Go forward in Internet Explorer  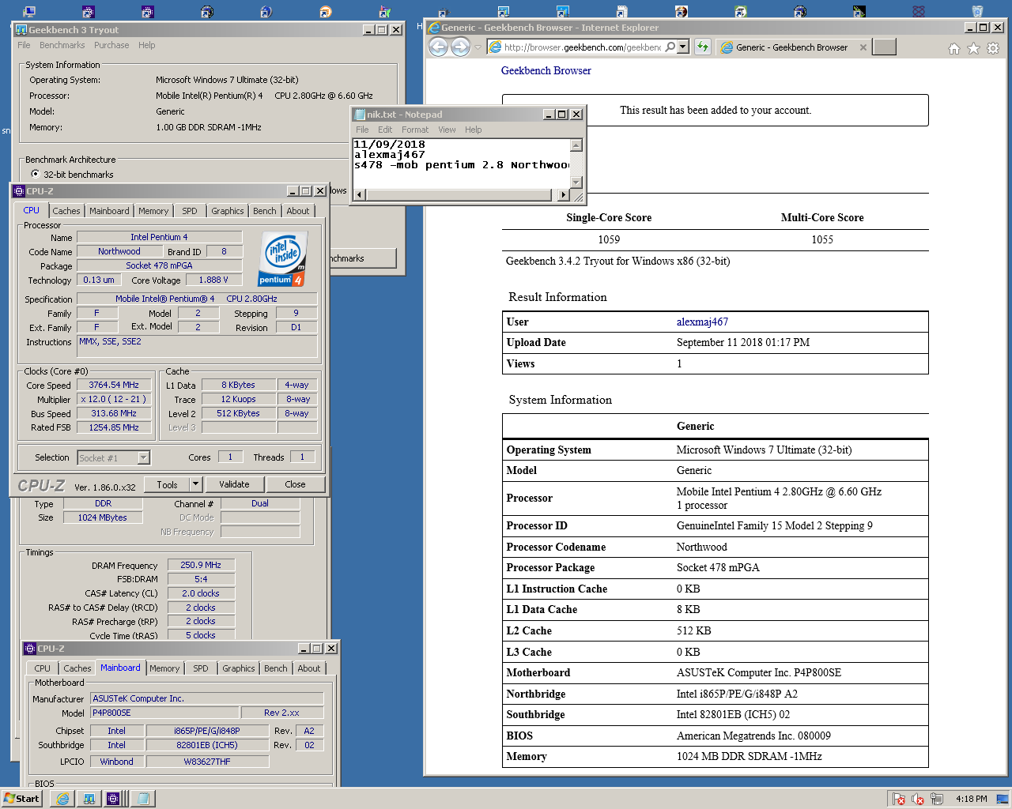pyautogui.click(x=460, y=47)
